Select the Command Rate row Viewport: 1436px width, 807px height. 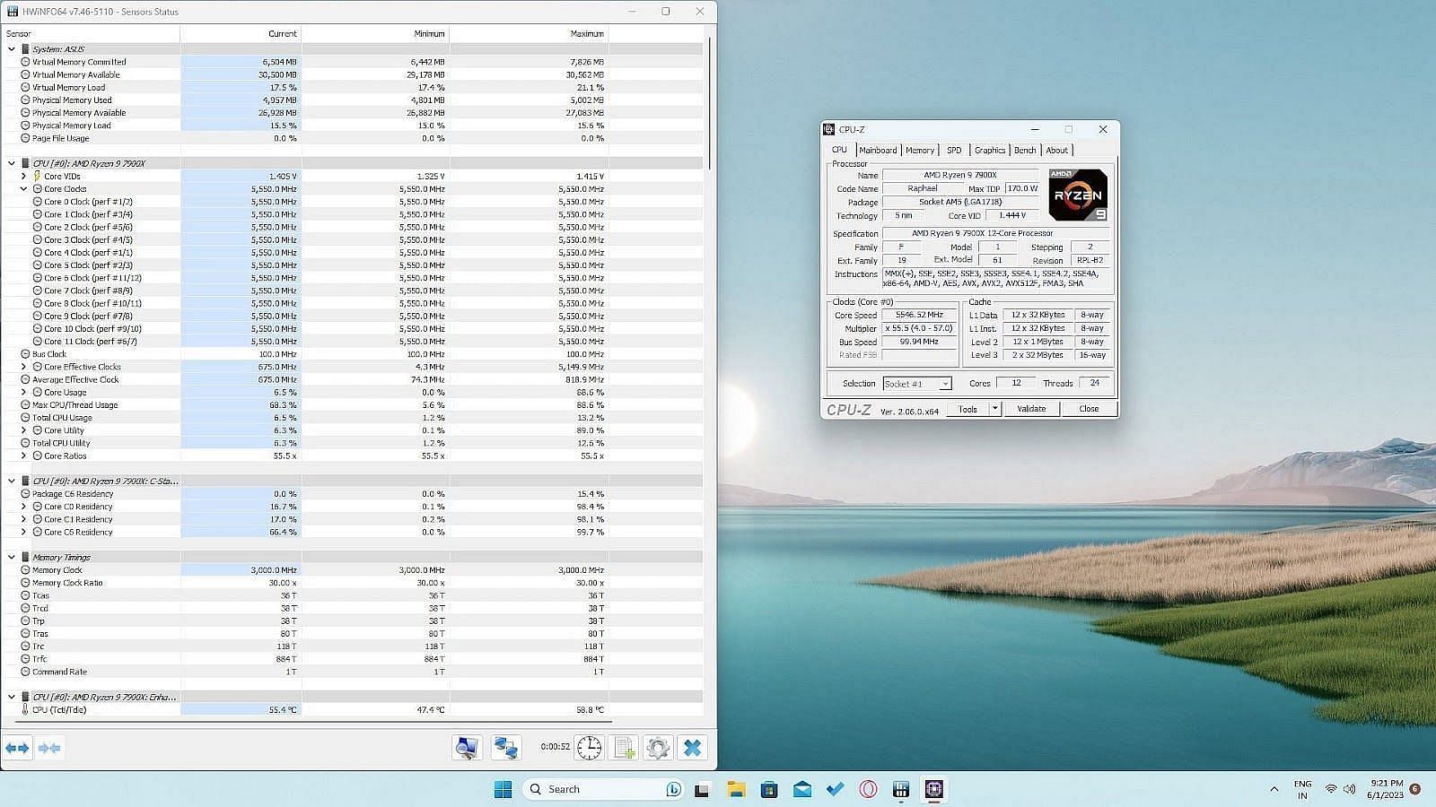click(352, 672)
